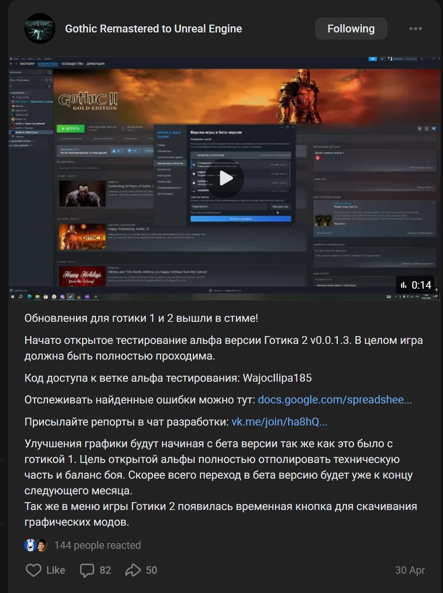Open the post via 30 Apr date

point(410,570)
